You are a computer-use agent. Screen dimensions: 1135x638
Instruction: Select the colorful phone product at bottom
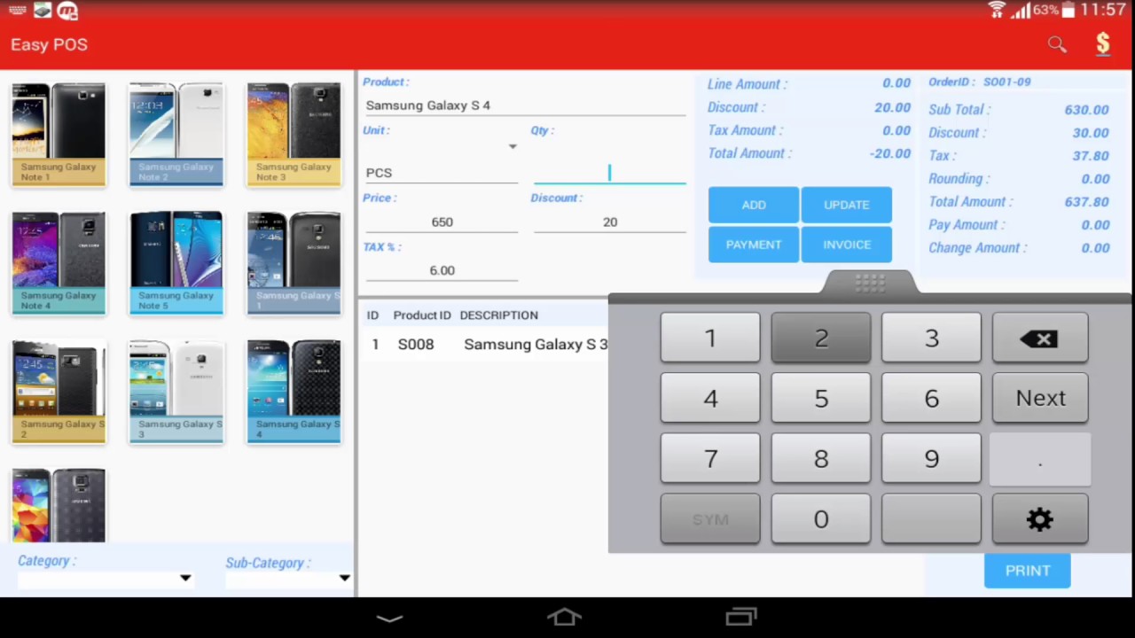pos(59,505)
